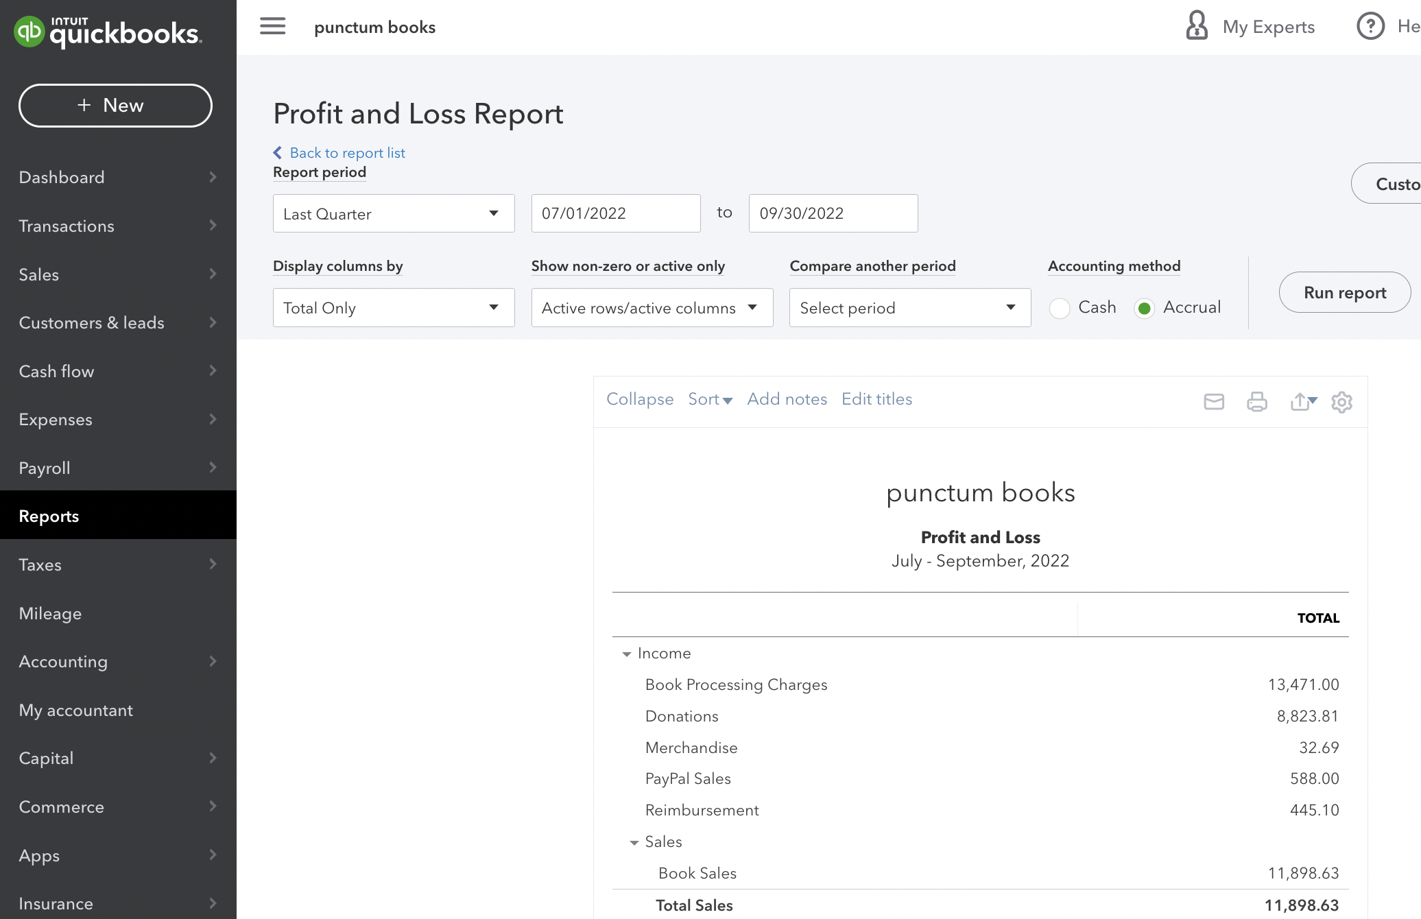This screenshot has width=1421, height=919.
Task: Click the QuickBooks logo
Action: pyautogui.click(x=108, y=32)
